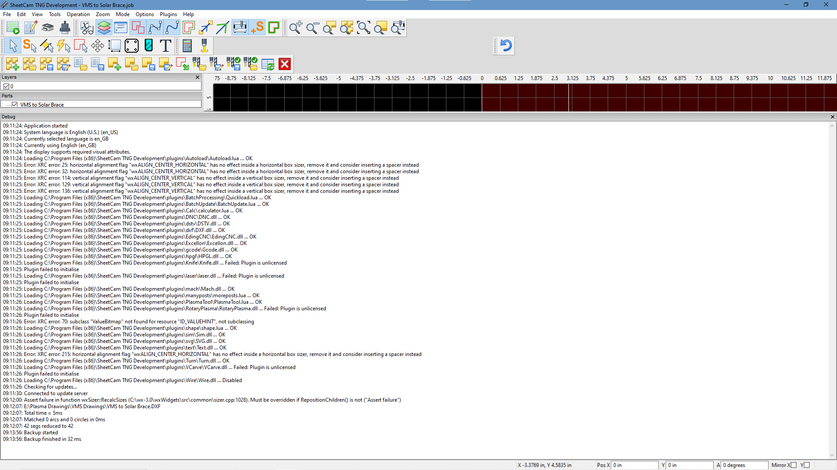Screen dimensions: 837x470
Task: Enable the Mirror X checkbox
Action: 793,465
